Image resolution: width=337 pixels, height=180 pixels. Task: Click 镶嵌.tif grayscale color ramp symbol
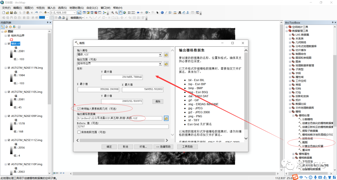click(11, 54)
